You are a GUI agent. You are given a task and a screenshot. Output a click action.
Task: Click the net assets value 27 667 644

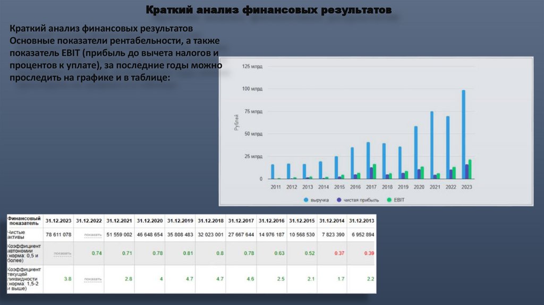(241, 235)
